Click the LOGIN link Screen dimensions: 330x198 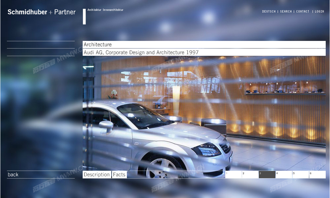pos(319,12)
